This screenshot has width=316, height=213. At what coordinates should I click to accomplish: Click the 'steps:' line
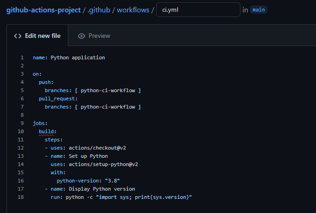click(x=54, y=140)
